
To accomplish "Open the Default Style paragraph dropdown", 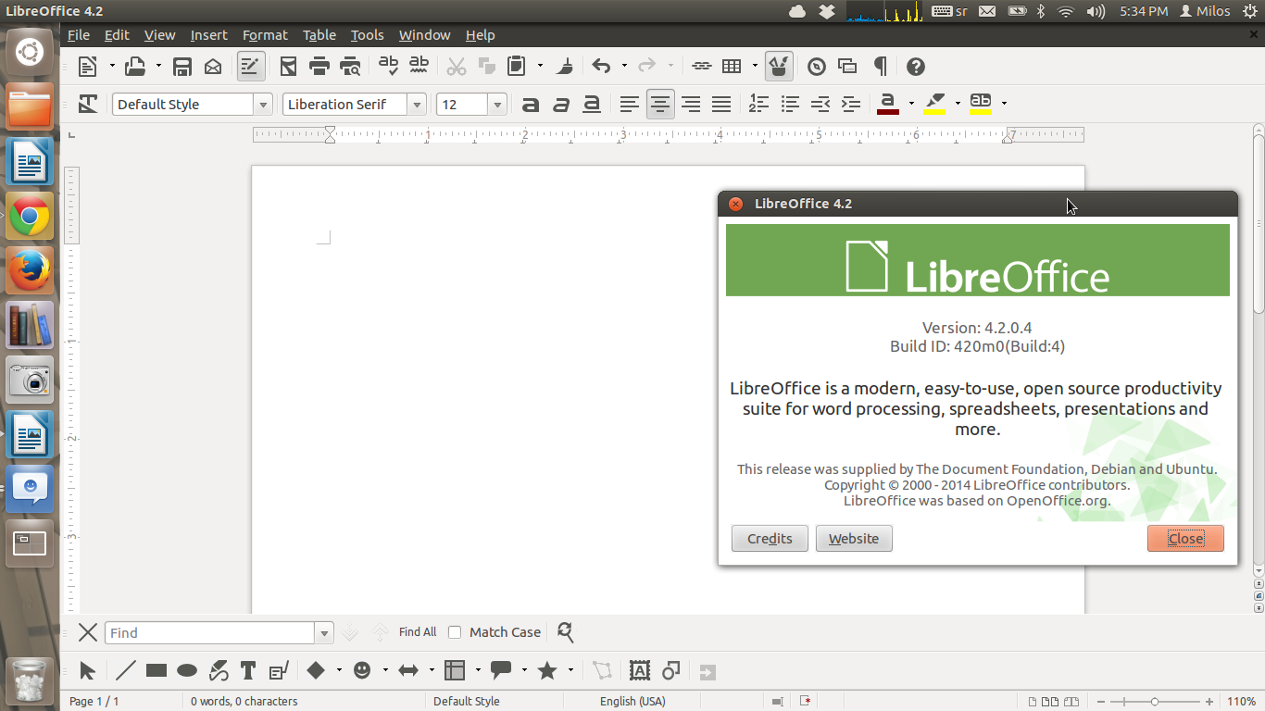I will click(264, 105).
